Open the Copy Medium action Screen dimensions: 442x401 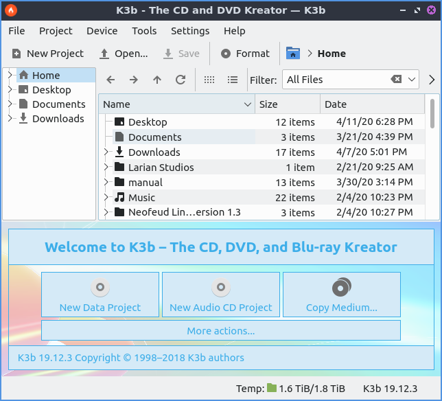coord(341,295)
